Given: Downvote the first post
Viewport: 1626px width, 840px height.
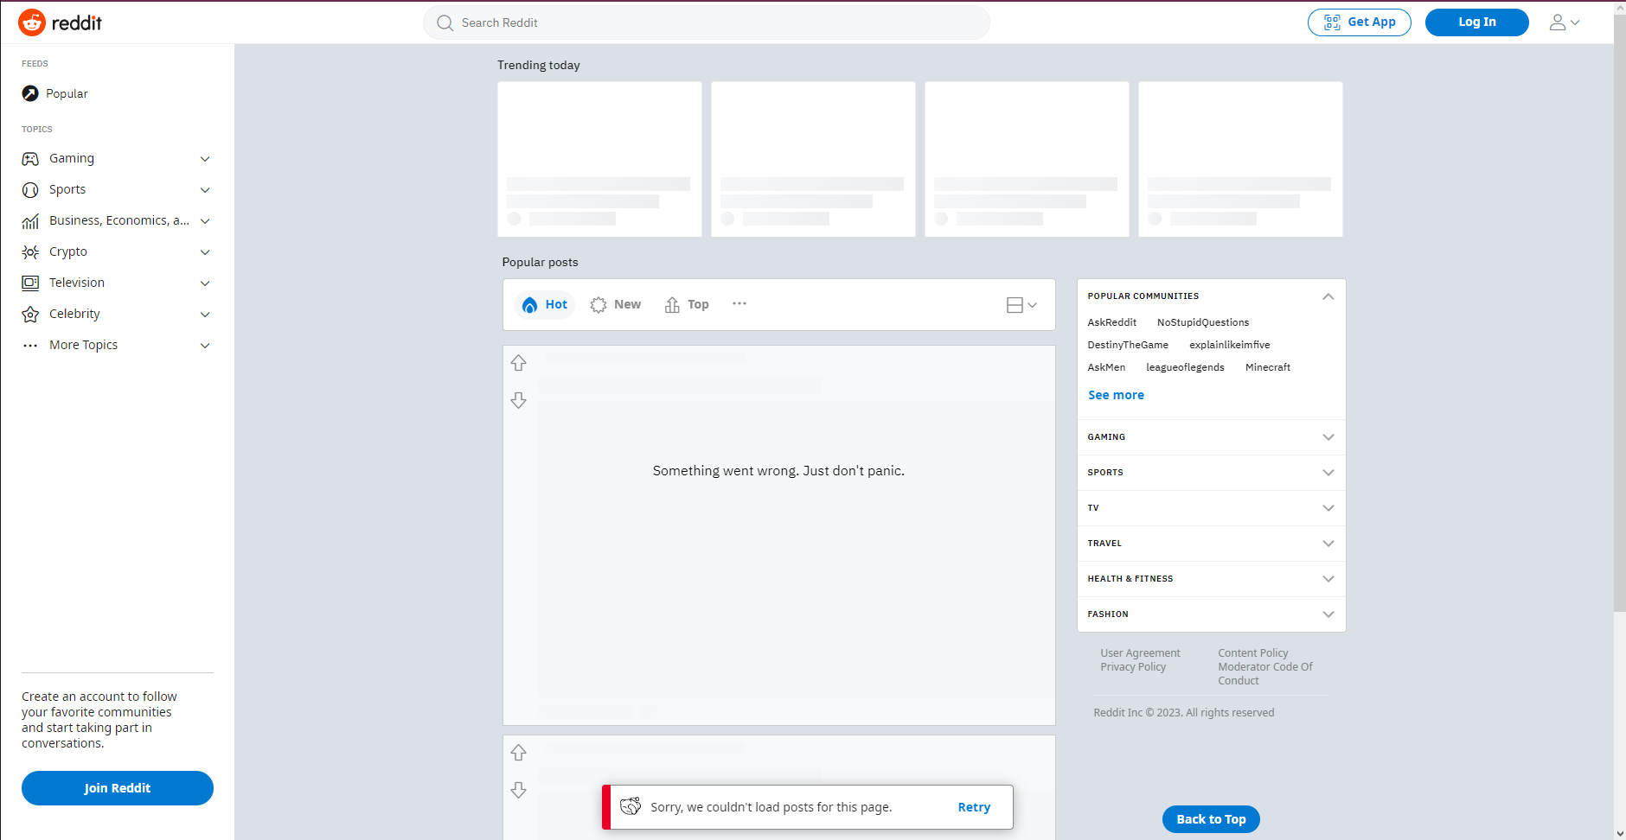Looking at the screenshot, I should [518, 400].
